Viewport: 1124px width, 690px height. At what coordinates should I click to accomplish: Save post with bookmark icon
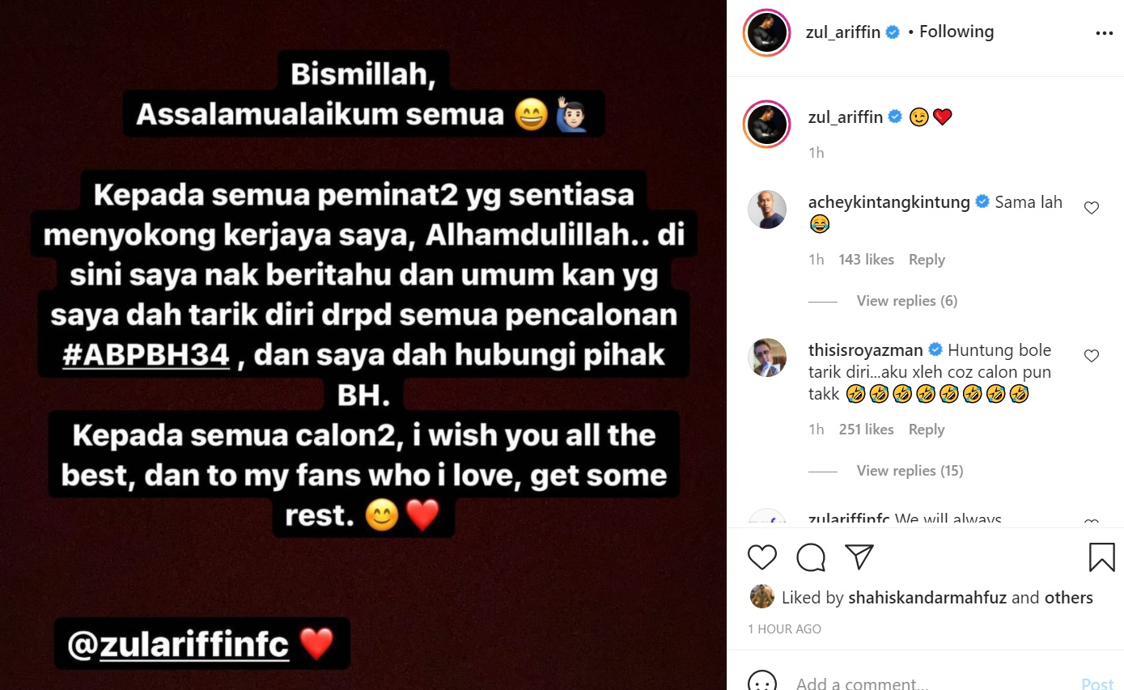coord(1102,557)
